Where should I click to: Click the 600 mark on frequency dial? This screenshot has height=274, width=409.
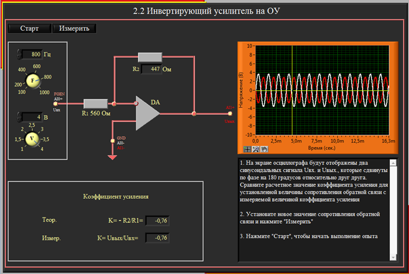coord(36,66)
